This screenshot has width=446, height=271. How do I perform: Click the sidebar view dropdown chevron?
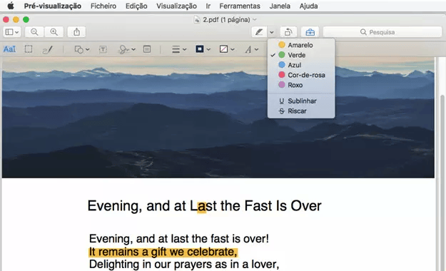pyautogui.click(x=17, y=32)
